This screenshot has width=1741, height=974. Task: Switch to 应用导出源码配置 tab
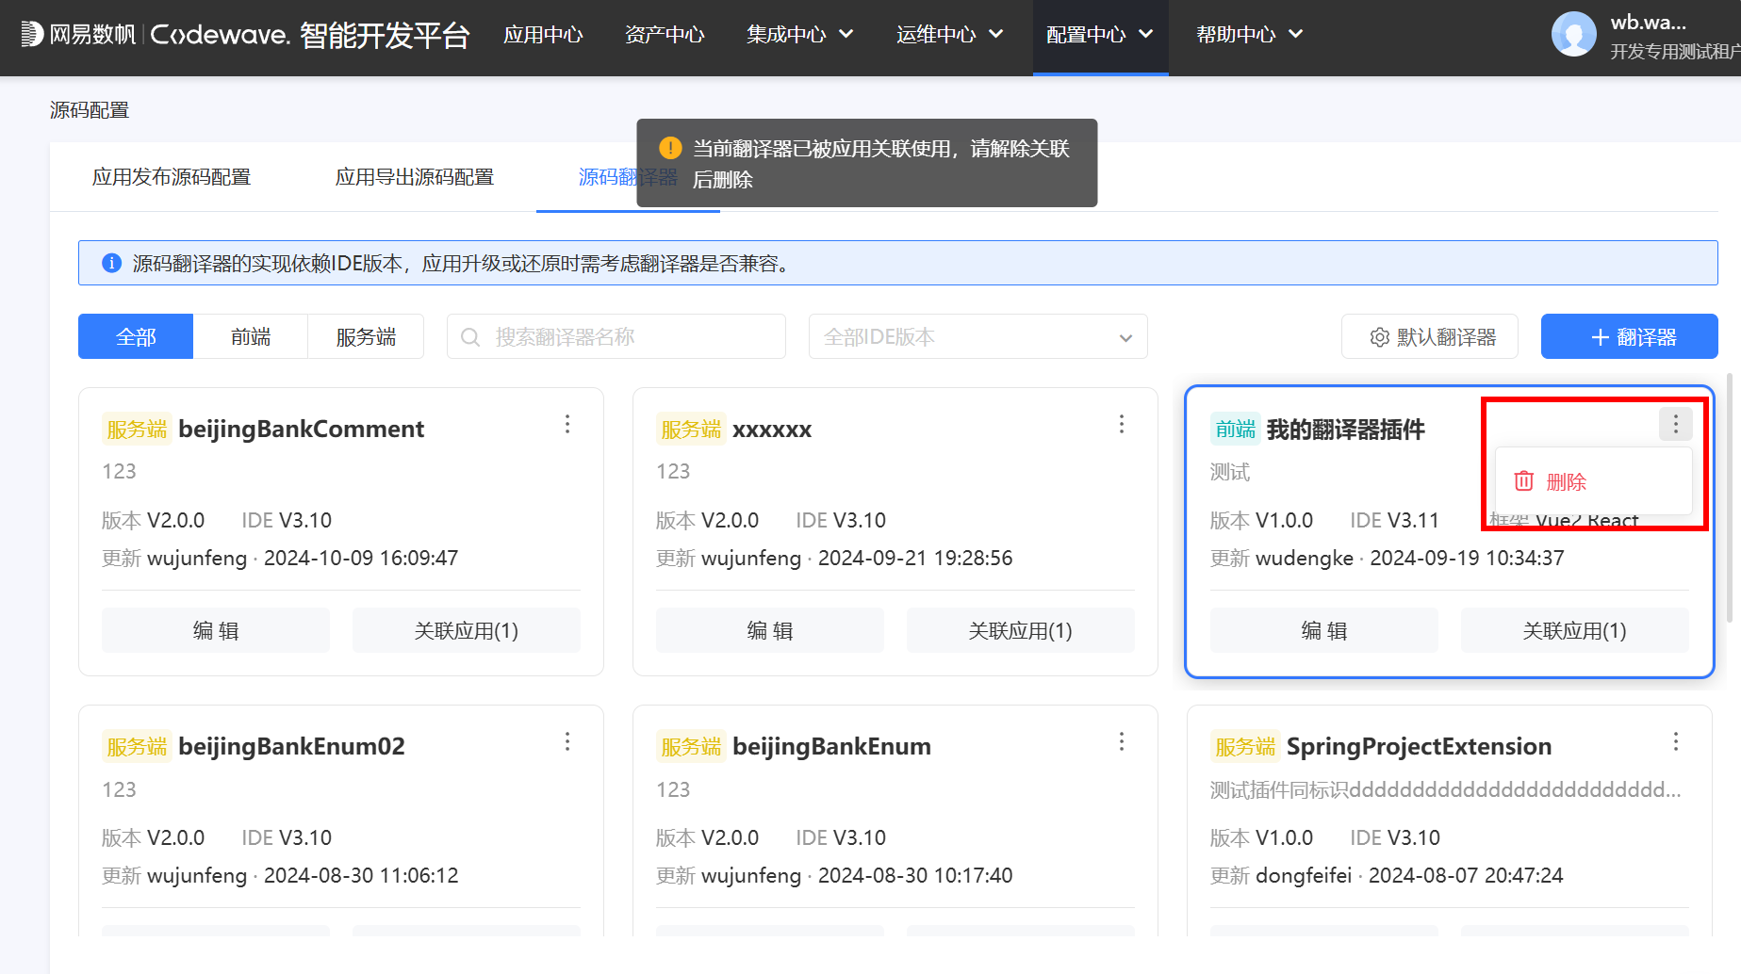[415, 177]
